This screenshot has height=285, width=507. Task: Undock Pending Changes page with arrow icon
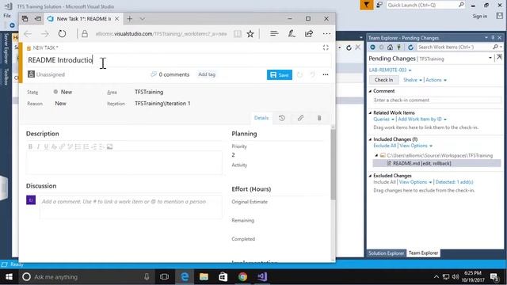tap(499, 58)
